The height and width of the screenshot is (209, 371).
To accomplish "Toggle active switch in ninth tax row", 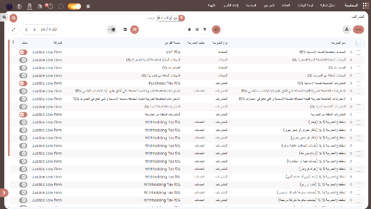I will pyautogui.click(x=23, y=114).
